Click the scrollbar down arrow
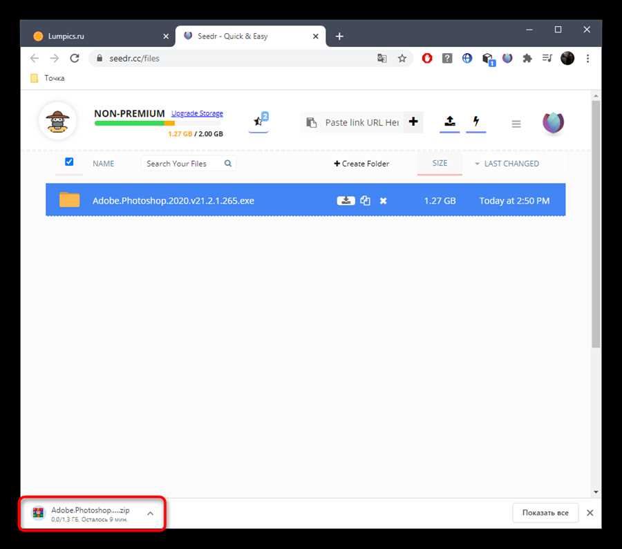The width and height of the screenshot is (622, 549). (x=596, y=492)
